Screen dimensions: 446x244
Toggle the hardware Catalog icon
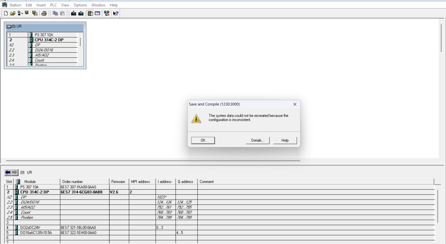(x=90, y=13)
